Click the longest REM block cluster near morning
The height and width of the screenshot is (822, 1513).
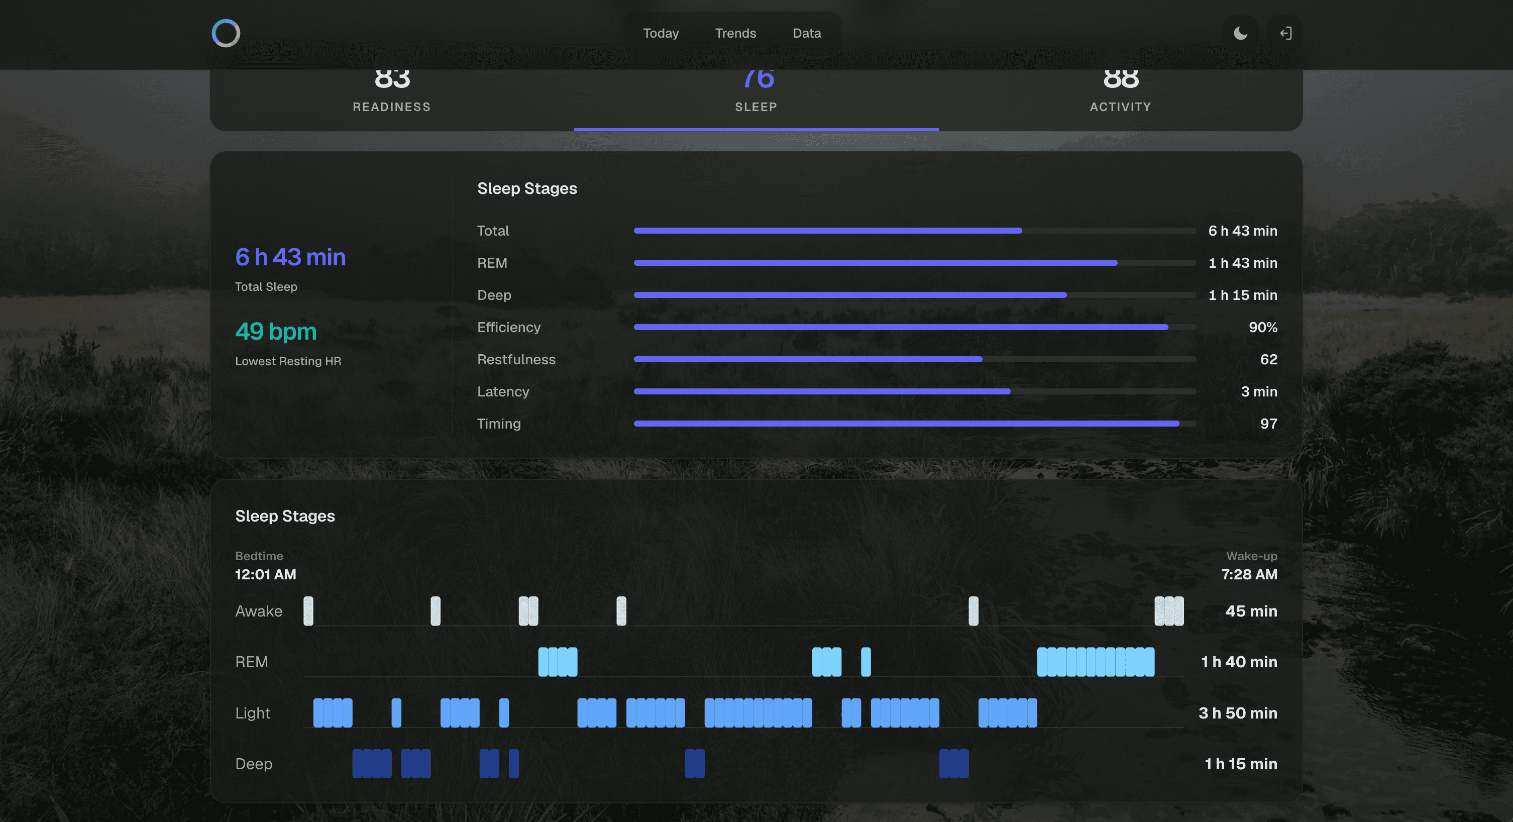(1096, 662)
